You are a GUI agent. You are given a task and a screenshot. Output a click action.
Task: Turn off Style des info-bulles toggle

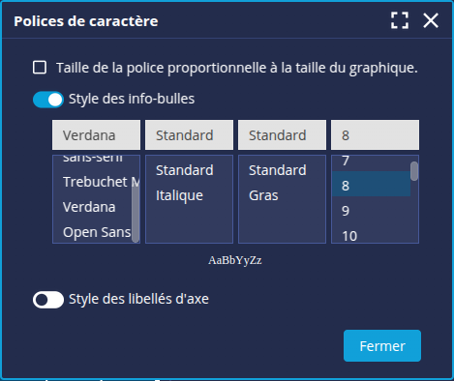pos(48,100)
